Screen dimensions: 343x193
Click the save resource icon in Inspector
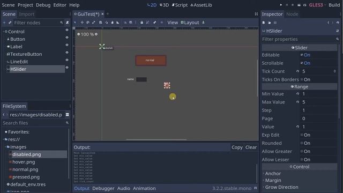pyautogui.click(x=275, y=23)
